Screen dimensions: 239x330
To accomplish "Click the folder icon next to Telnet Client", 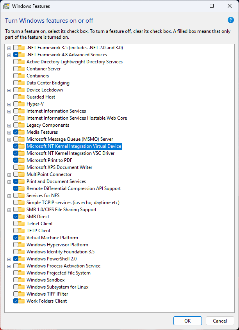I will coord(21,223).
